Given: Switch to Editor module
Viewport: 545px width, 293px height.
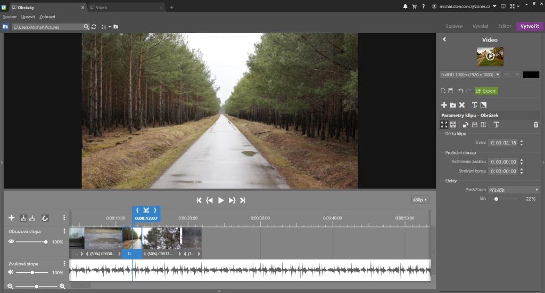Looking at the screenshot, I should (x=505, y=26).
